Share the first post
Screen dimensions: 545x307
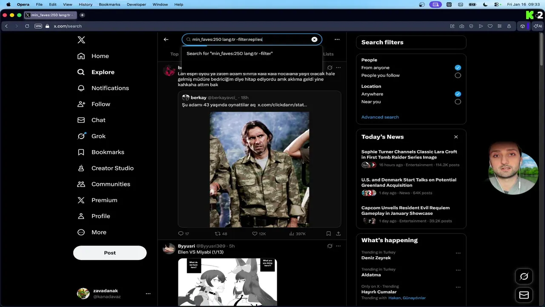[338, 234]
